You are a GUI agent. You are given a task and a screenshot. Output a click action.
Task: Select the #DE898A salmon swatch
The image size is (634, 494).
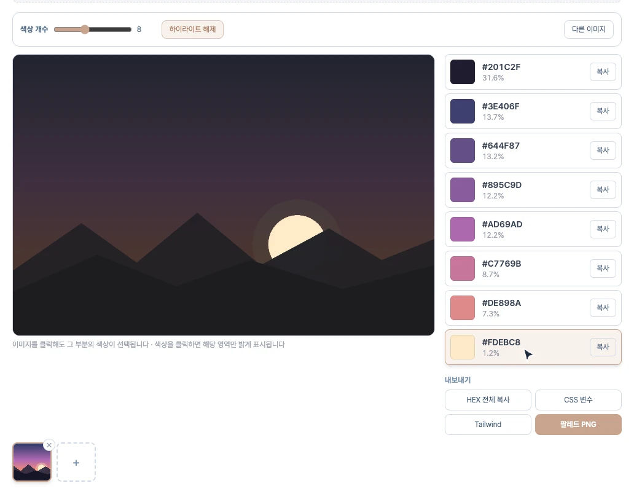(463, 308)
